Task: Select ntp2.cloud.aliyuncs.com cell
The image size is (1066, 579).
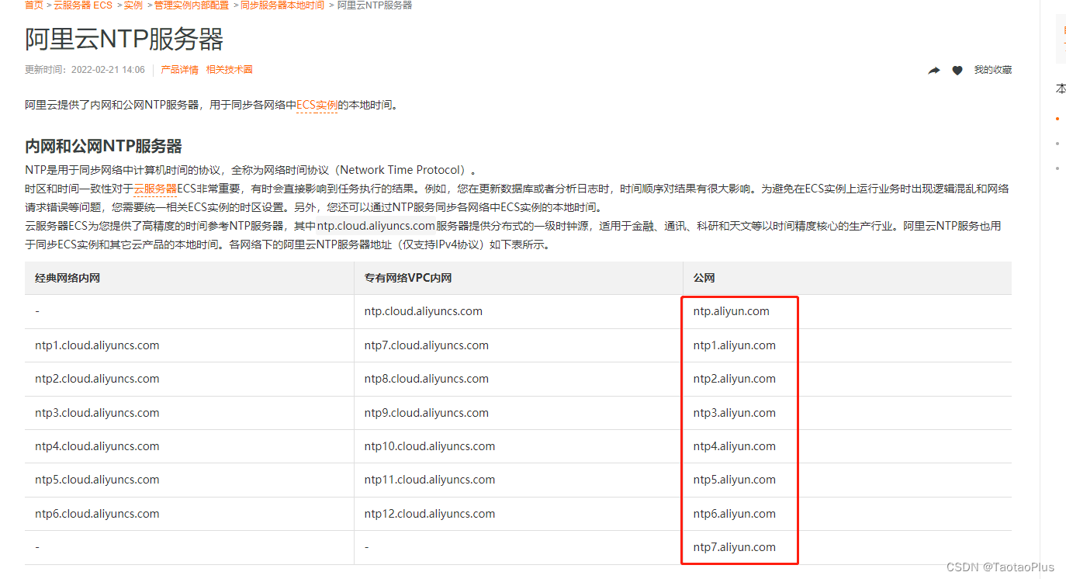Action: tap(189, 379)
